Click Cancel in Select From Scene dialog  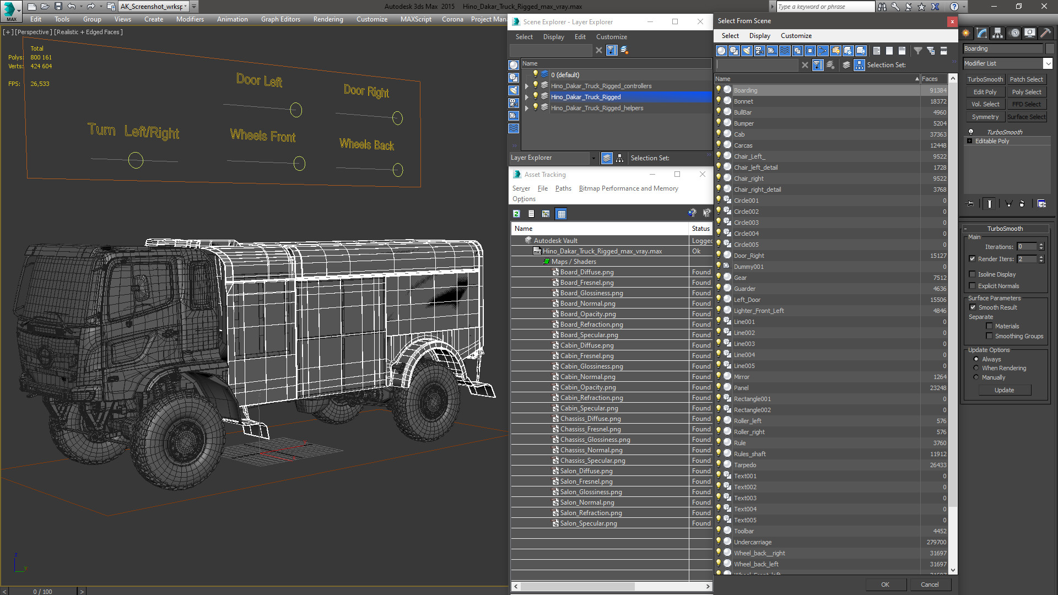tap(930, 585)
